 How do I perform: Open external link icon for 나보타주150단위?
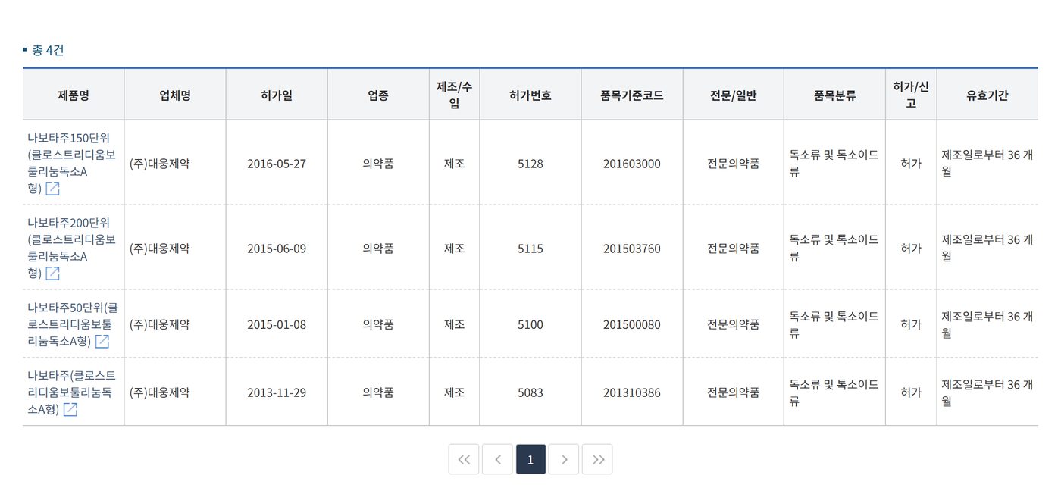pos(52,189)
